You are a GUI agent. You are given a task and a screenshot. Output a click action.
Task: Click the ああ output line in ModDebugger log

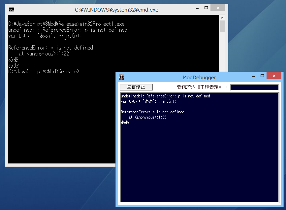tap(125, 122)
